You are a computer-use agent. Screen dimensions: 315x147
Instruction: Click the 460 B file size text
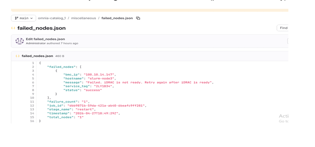pyautogui.click(x=60, y=56)
